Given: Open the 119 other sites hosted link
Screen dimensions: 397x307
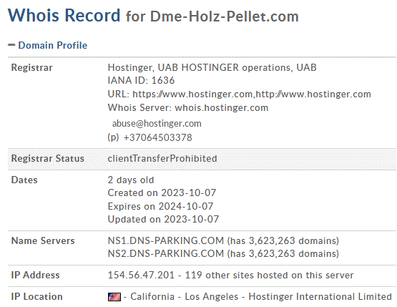Looking at the screenshot, I should [269, 275].
